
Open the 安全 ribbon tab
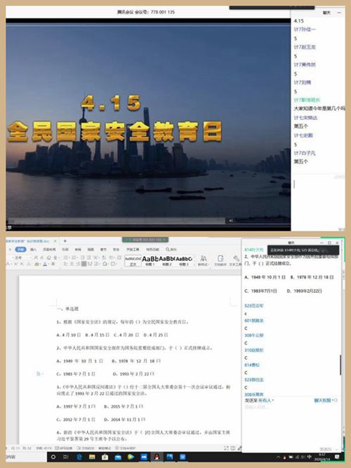116,249
